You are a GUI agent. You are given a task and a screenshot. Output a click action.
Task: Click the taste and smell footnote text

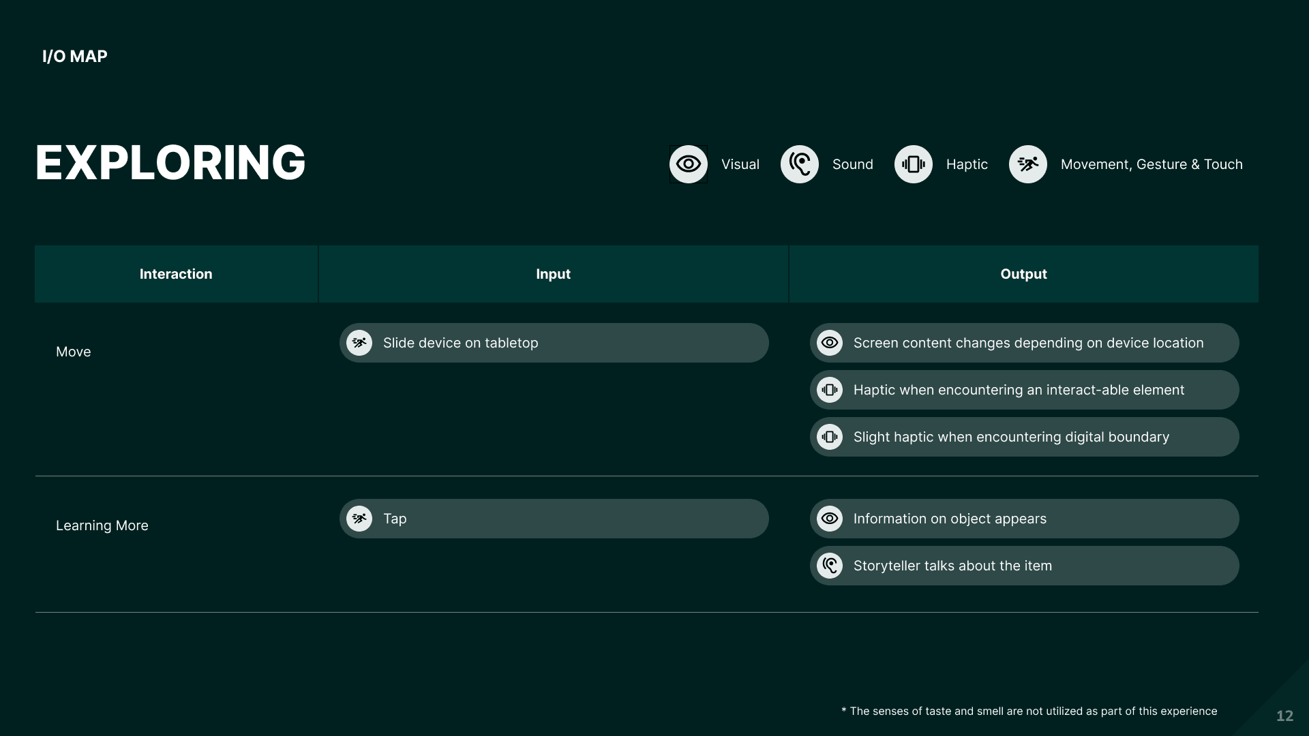pos(1029,711)
